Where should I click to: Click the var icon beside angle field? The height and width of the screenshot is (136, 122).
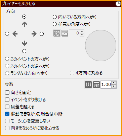[65, 33]
